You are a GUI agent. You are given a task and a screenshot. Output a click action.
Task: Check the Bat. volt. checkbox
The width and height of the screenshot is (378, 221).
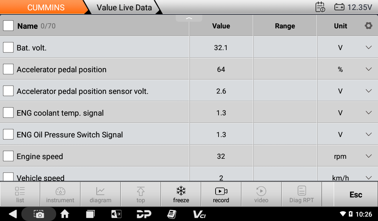click(x=8, y=48)
